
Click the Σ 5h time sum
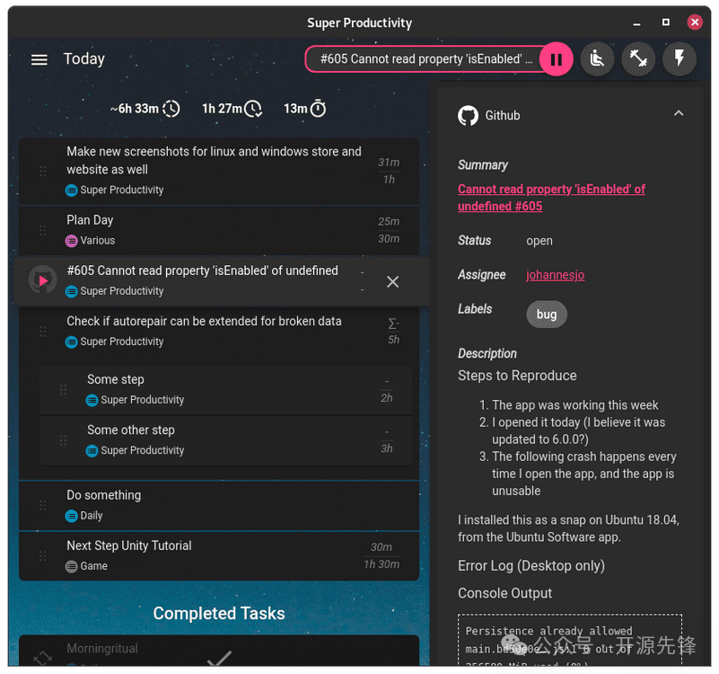393,332
